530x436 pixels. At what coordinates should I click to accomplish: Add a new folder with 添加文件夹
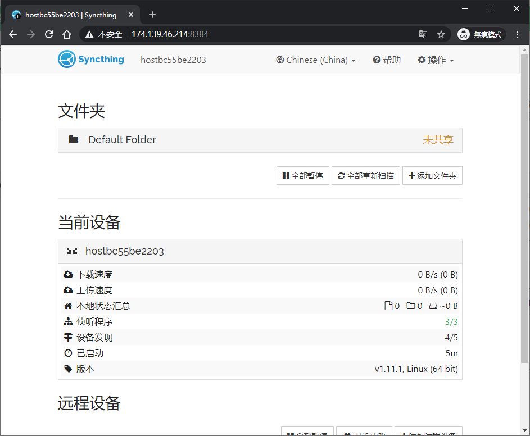432,176
